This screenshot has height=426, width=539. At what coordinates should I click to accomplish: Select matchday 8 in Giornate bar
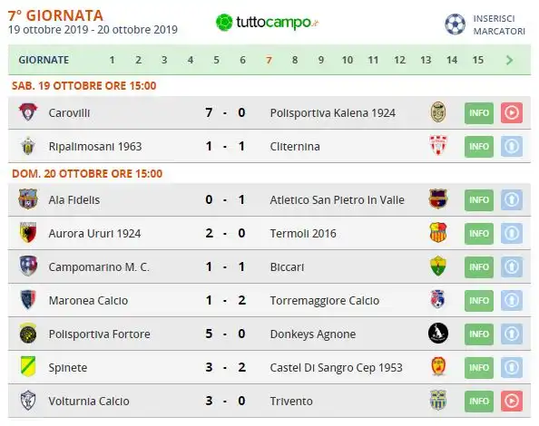click(x=295, y=60)
